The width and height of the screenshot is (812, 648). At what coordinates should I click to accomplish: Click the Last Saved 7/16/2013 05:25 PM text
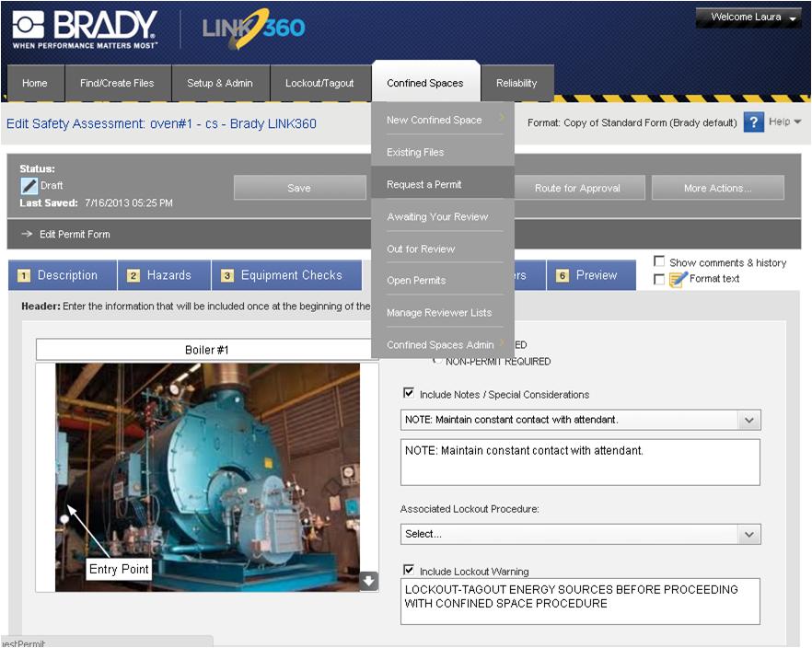click(x=97, y=202)
